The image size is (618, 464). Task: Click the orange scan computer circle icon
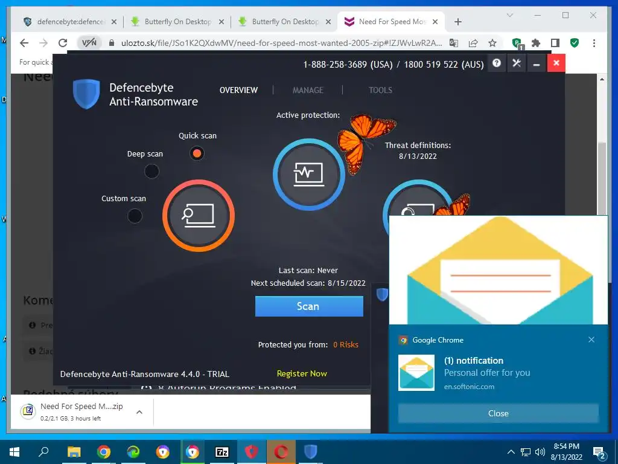pos(199,216)
